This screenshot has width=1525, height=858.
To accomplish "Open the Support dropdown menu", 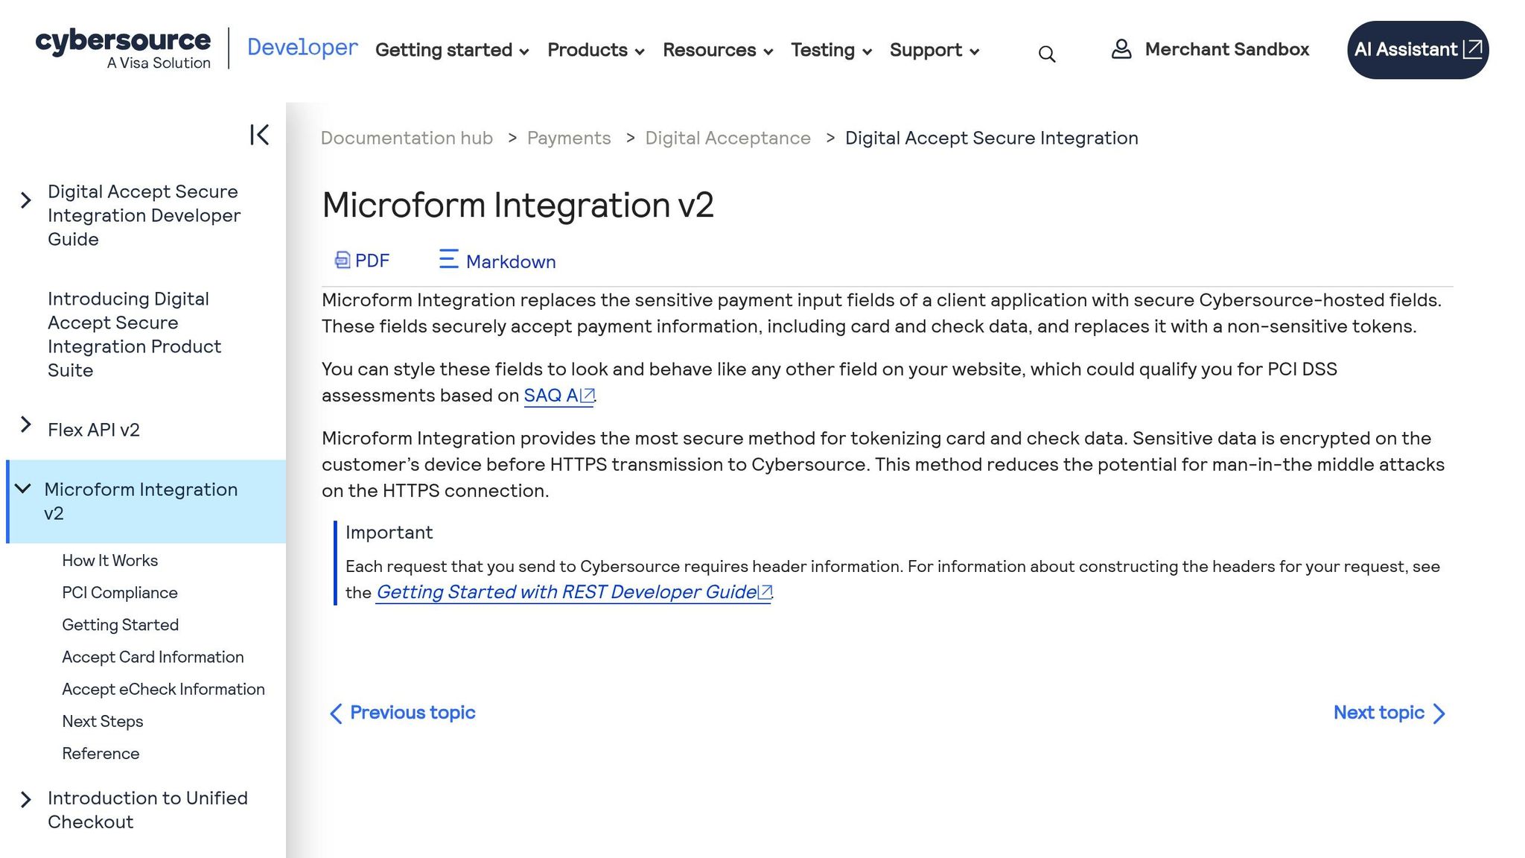I will [935, 50].
